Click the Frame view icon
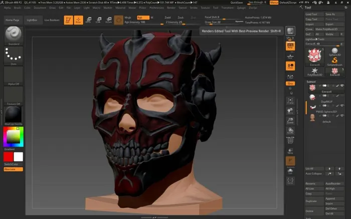 290,101
